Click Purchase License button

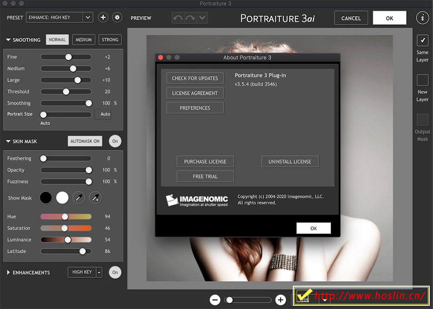click(x=205, y=161)
